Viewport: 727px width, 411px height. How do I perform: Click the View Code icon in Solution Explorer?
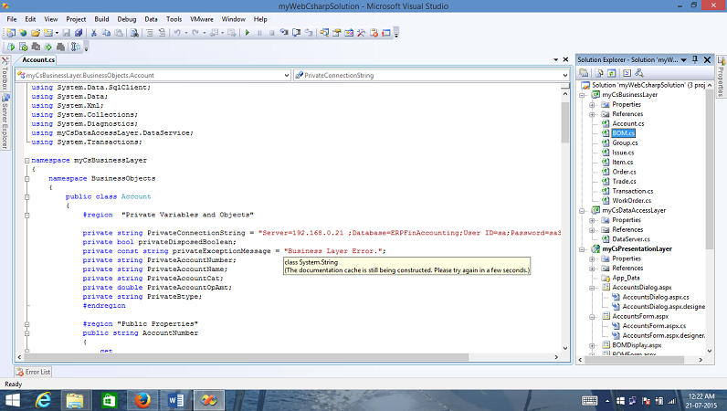(627, 72)
